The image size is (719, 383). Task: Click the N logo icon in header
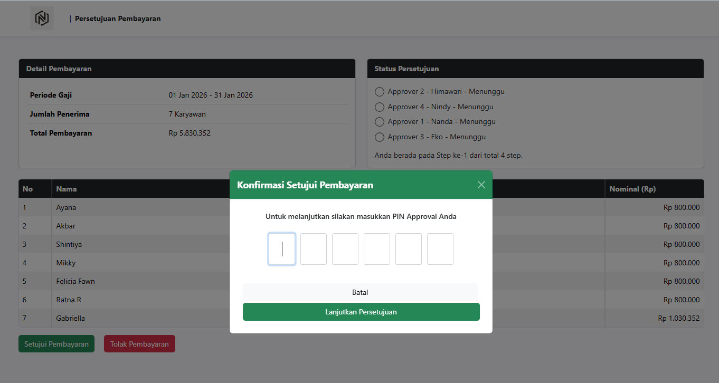point(42,18)
